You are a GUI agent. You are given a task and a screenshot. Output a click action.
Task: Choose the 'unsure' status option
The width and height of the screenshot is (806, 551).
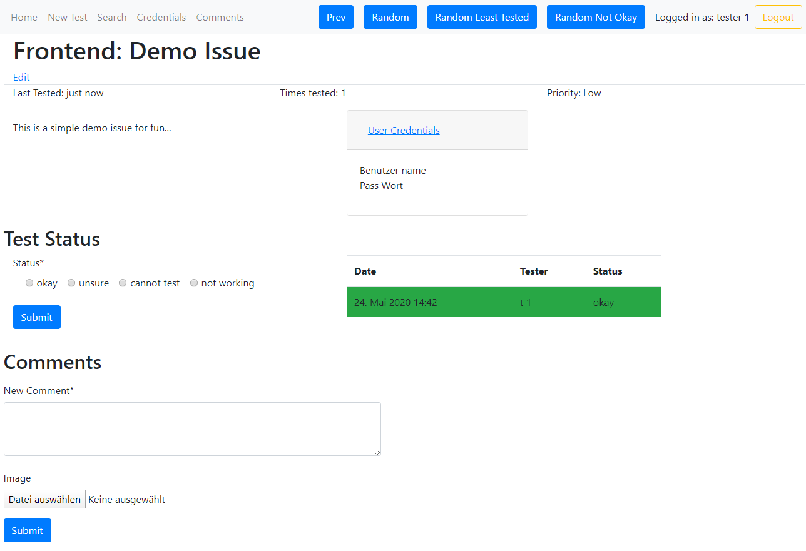(x=71, y=283)
